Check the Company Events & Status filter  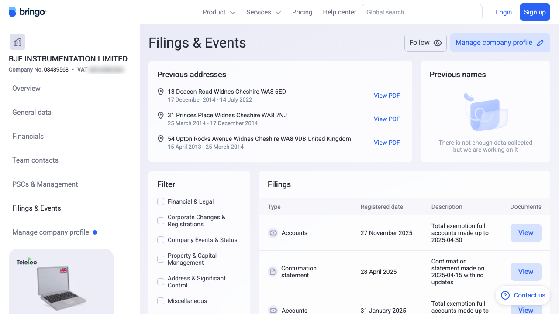161,240
